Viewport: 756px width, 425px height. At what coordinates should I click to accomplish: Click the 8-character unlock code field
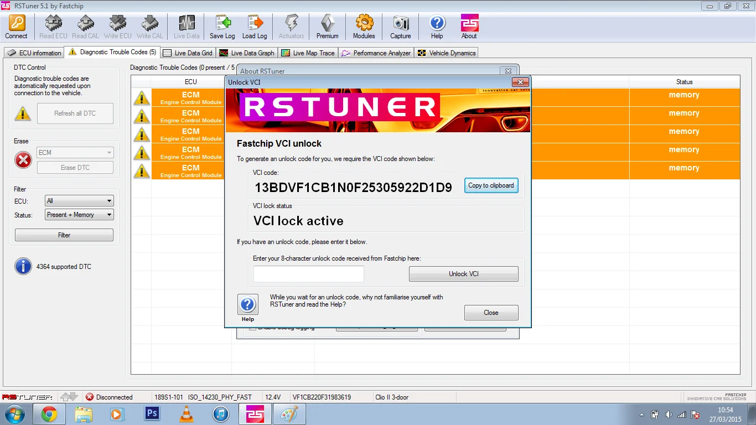309,274
